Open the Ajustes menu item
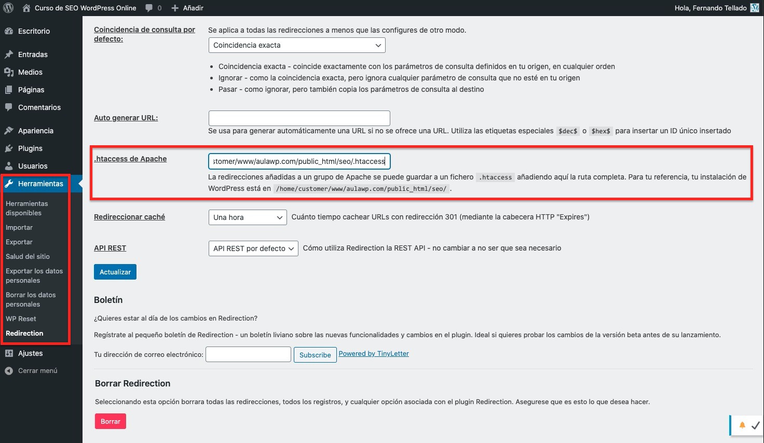This screenshot has width=764, height=443. (x=30, y=353)
